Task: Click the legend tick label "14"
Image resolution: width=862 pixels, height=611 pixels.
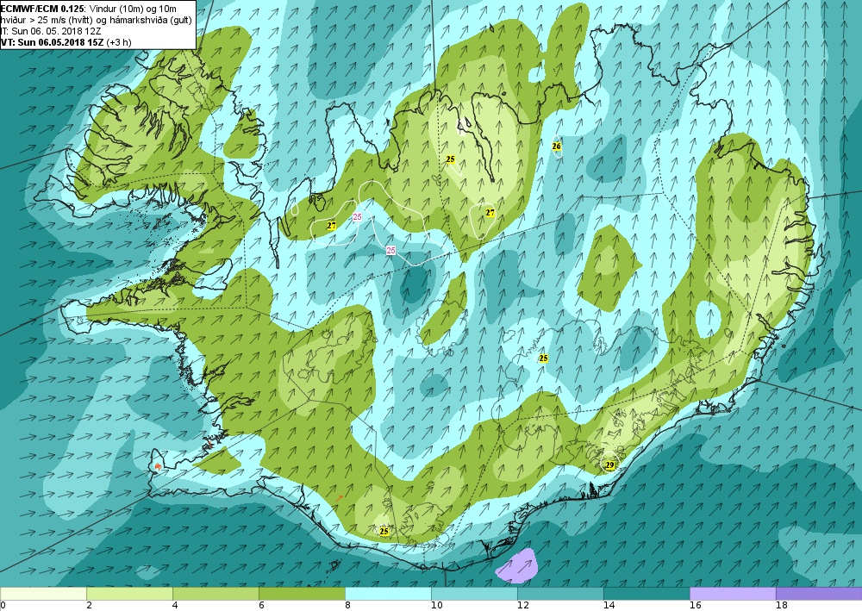Action: [609, 606]
